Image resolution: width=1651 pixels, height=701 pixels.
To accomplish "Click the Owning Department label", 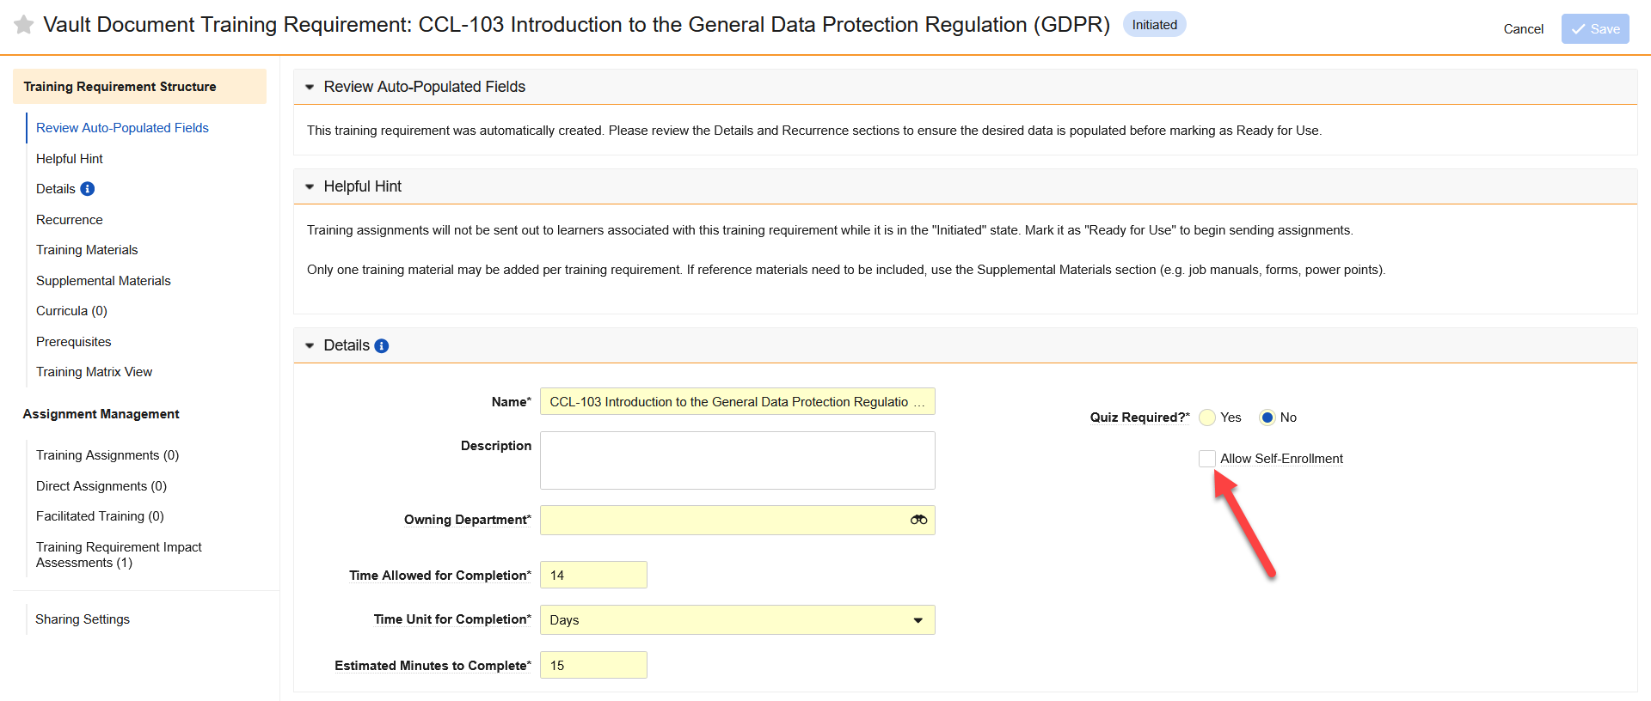I will (468, 520).
